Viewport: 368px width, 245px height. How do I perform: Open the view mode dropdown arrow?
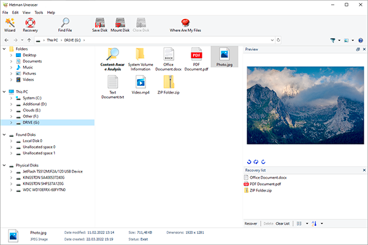[x=353, y=40]
